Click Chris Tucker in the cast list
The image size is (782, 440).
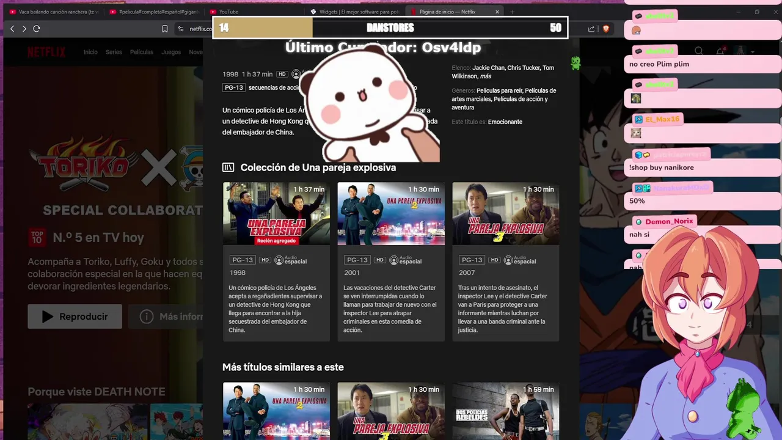(523, 68)
